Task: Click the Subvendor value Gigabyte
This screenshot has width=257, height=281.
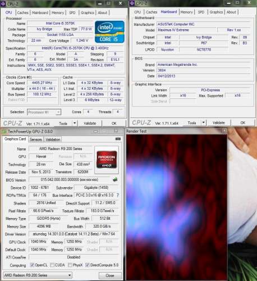Action: 96,188
